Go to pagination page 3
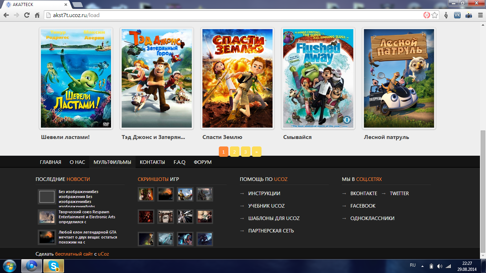 (x=245, y=152)
